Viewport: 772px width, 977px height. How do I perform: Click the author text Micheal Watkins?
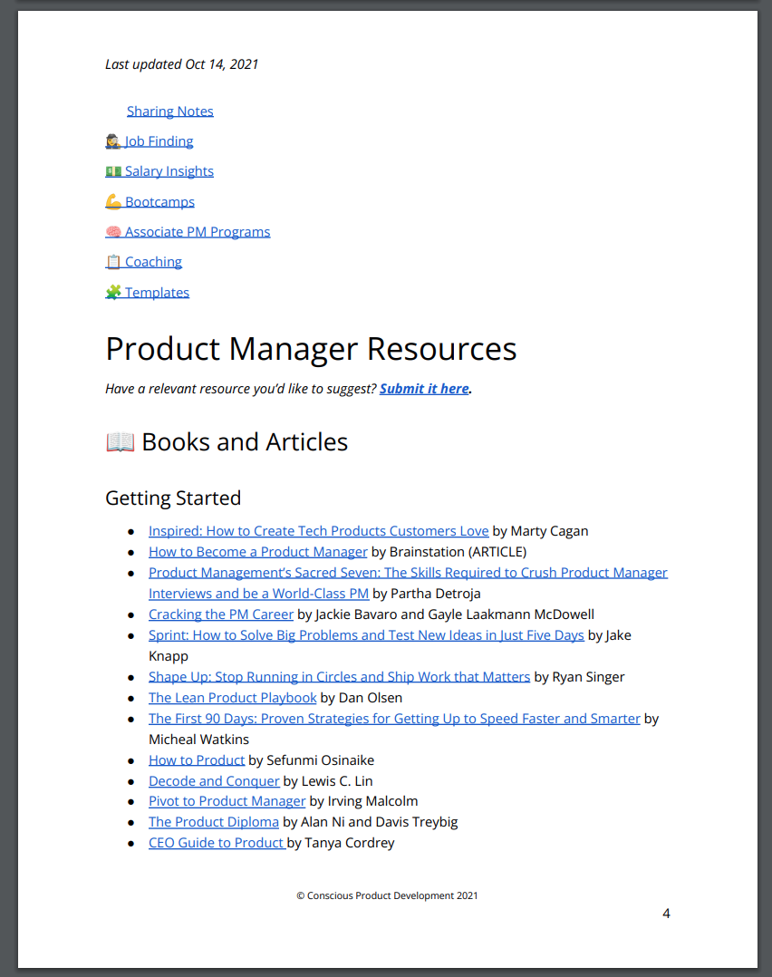pos(198,740)
